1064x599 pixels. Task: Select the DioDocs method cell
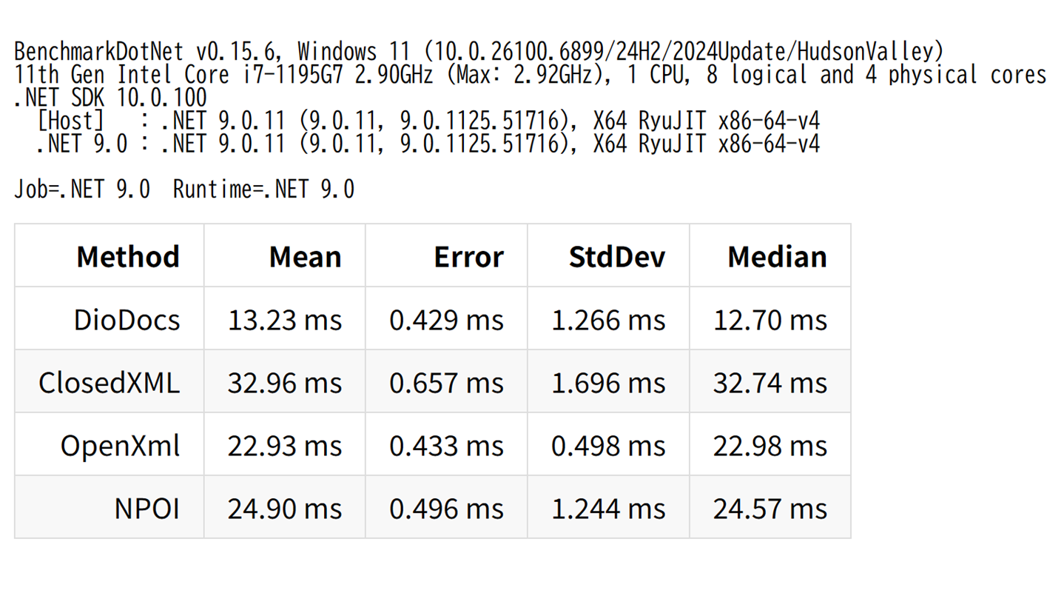point(127,319)
